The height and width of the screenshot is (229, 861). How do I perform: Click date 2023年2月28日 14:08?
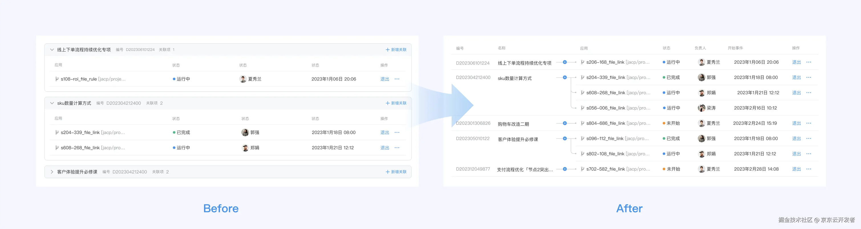(x=756, y=169)
